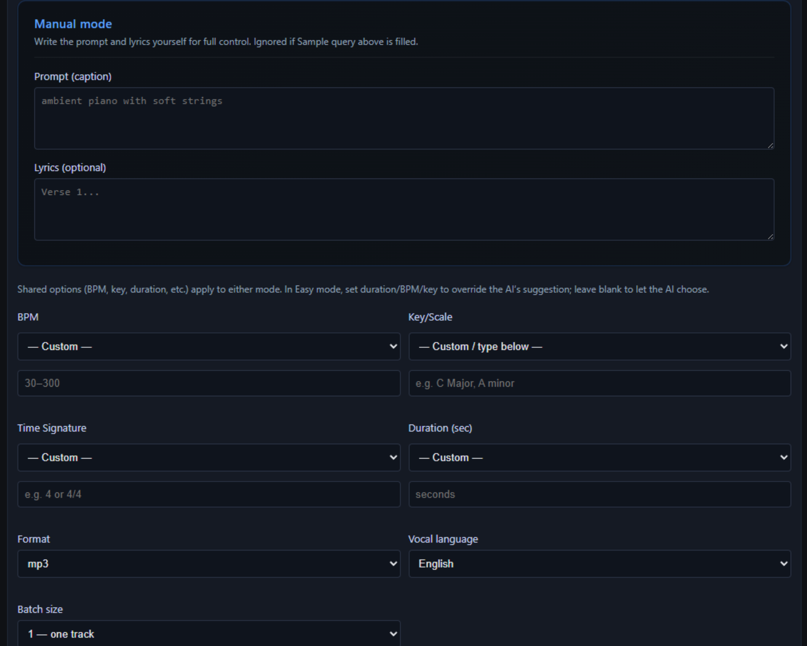Click the Prompt textarea resize handle
807x646 pixels.
click(x=770, y=146)
